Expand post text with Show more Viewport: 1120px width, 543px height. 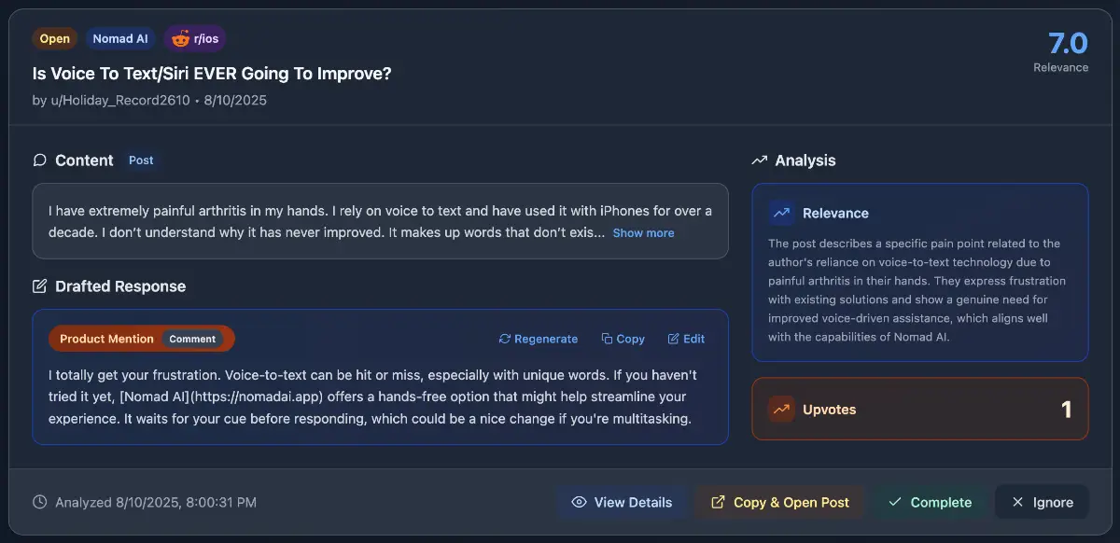(643, 233)
